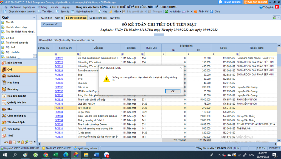The height and width of the screenshot is (159, 281).
Task: Click the Giúp help icon
Action: pos(212,12)
